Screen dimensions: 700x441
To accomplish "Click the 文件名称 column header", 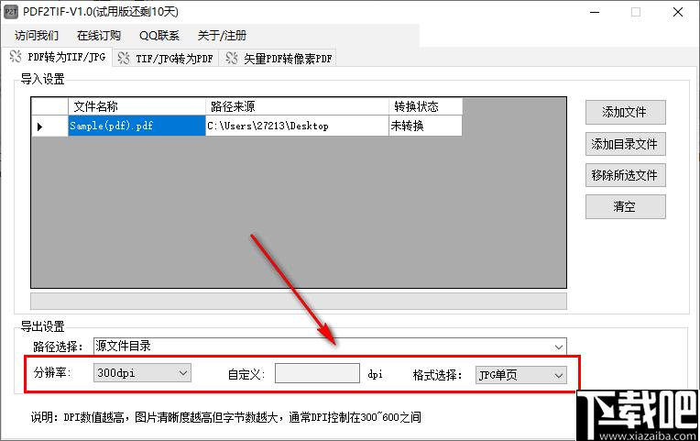I will click(137, 106).
